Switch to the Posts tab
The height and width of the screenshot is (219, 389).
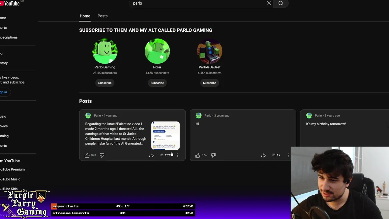click(x=102, y=16)
